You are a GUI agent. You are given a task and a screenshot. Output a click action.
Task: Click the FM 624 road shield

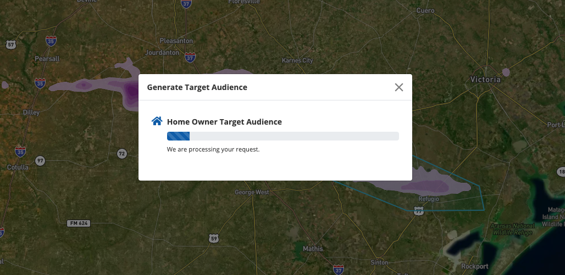(78, 223)
